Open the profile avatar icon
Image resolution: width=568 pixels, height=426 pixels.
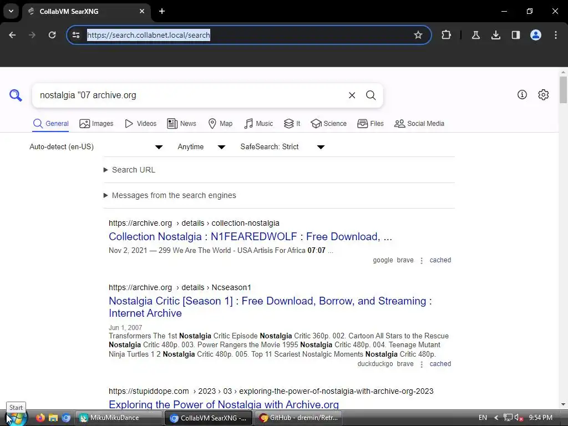536,35
